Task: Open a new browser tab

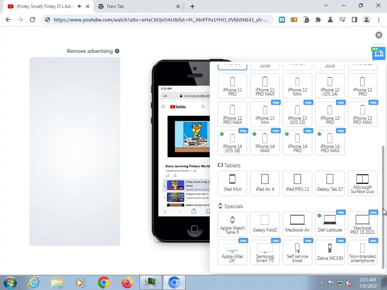Action: click(x=192, y=7)
